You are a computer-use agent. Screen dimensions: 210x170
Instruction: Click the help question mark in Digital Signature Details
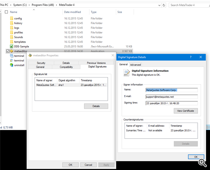coord(191,57)
